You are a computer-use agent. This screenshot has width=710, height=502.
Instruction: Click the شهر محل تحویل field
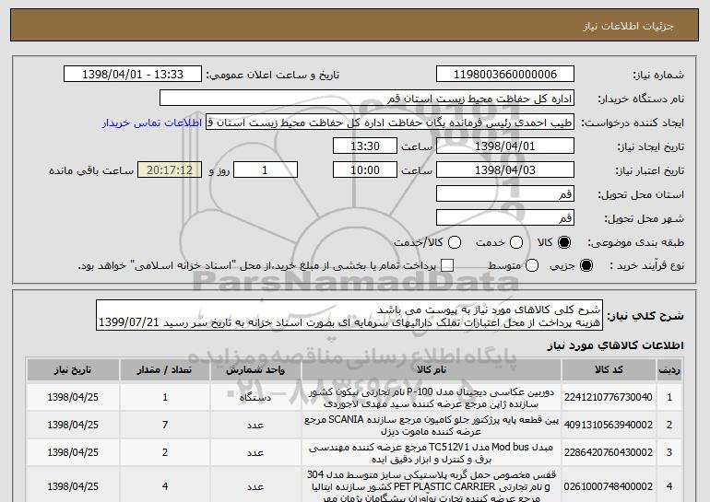point(505,218)
